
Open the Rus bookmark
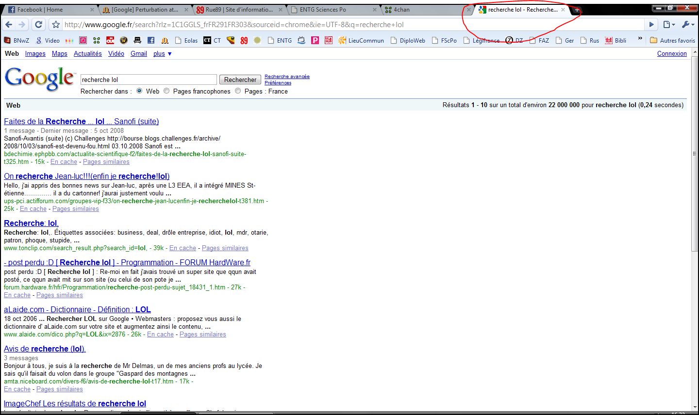click(590, 40)
